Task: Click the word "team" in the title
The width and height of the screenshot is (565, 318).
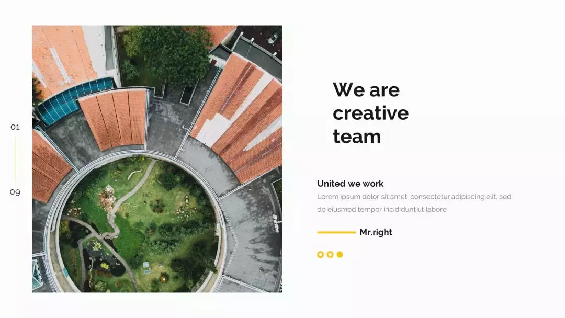Action: 357,137
